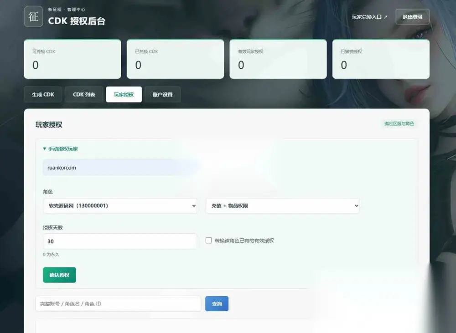Screen dimensions: 456x333
Task: Click the 完整账号 / 角色名 search field
Action: tap(119, 304)
